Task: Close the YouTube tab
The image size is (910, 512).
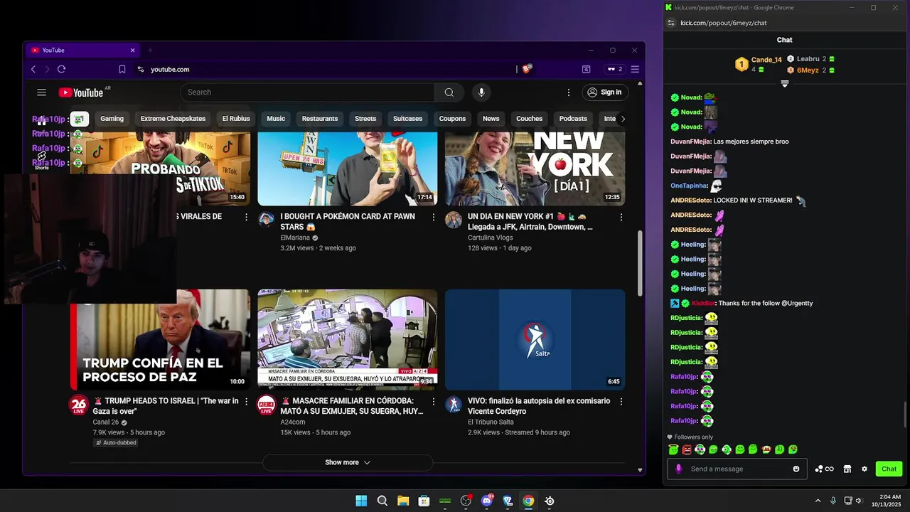Action: 132,50
